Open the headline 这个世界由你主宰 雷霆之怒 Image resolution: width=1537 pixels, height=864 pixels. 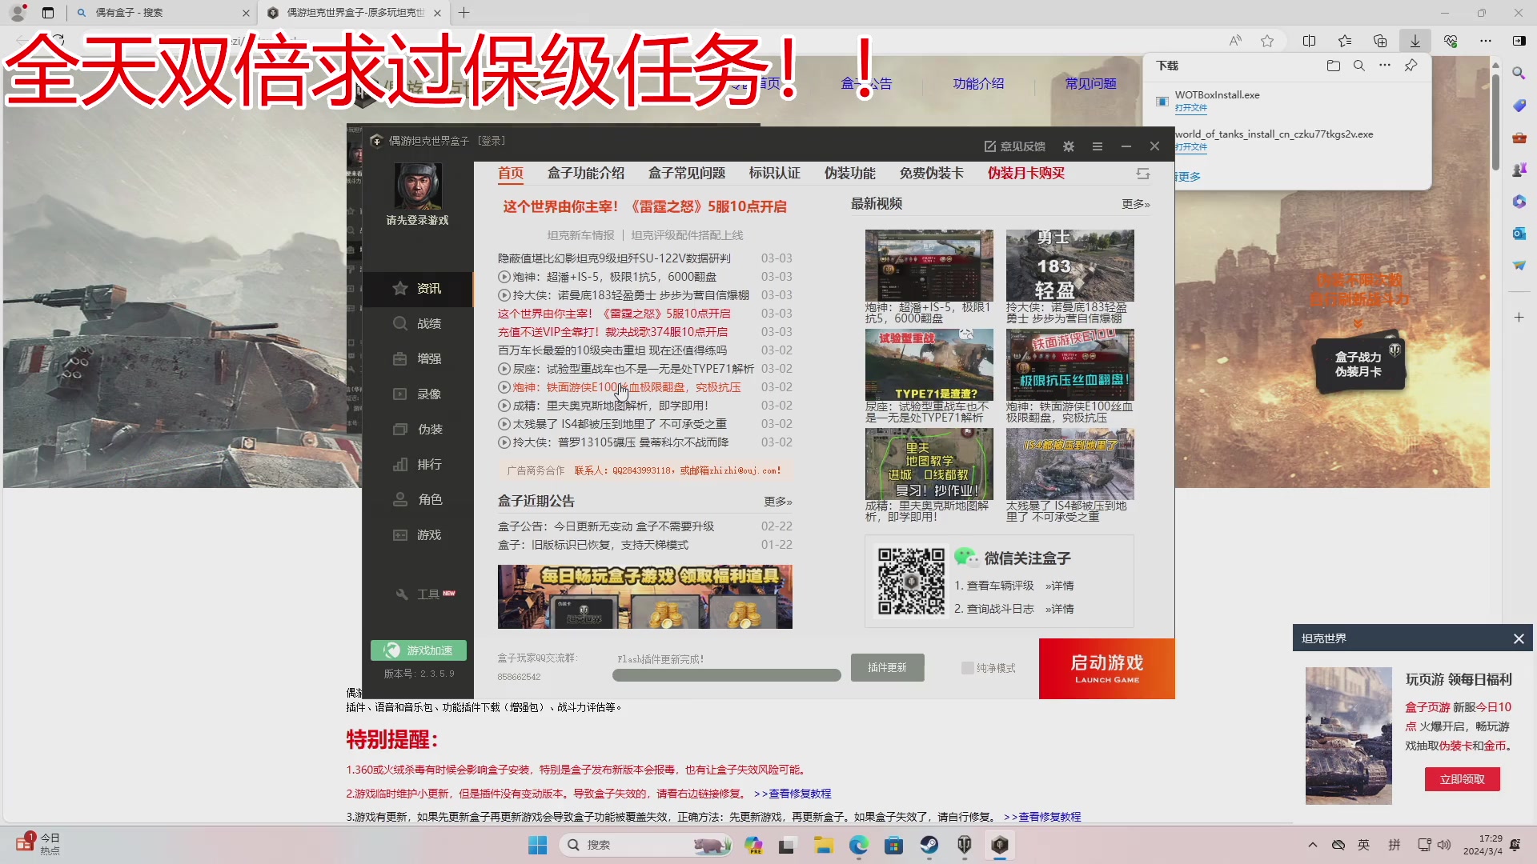(x=645, y=207)
